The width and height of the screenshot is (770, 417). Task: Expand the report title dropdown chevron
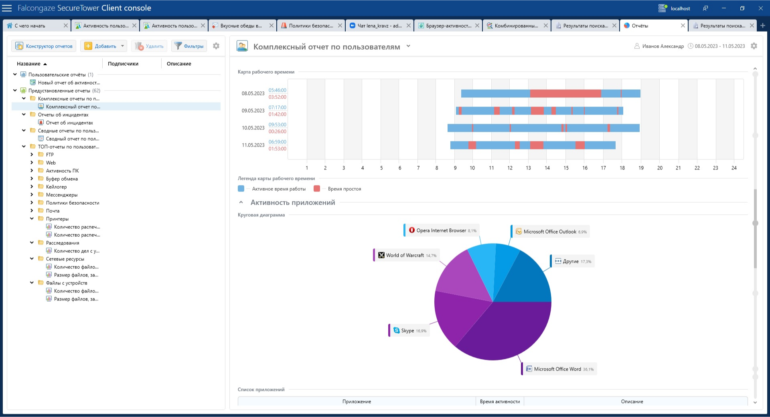click(x=408, y=46)
